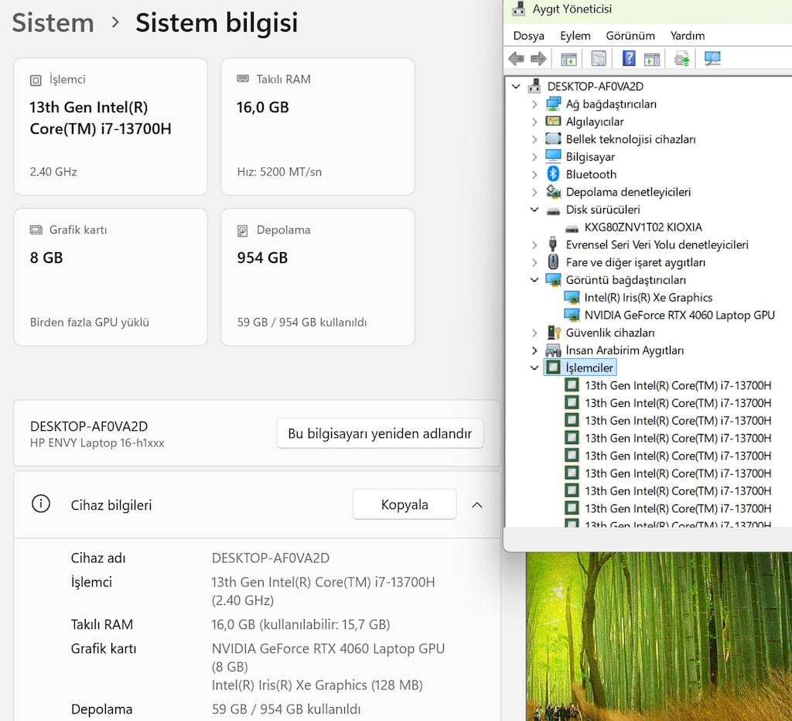
Task: Select Intel(R) Iris(R) Xe Graphics in device tree
Action: [x=648, y=297]
